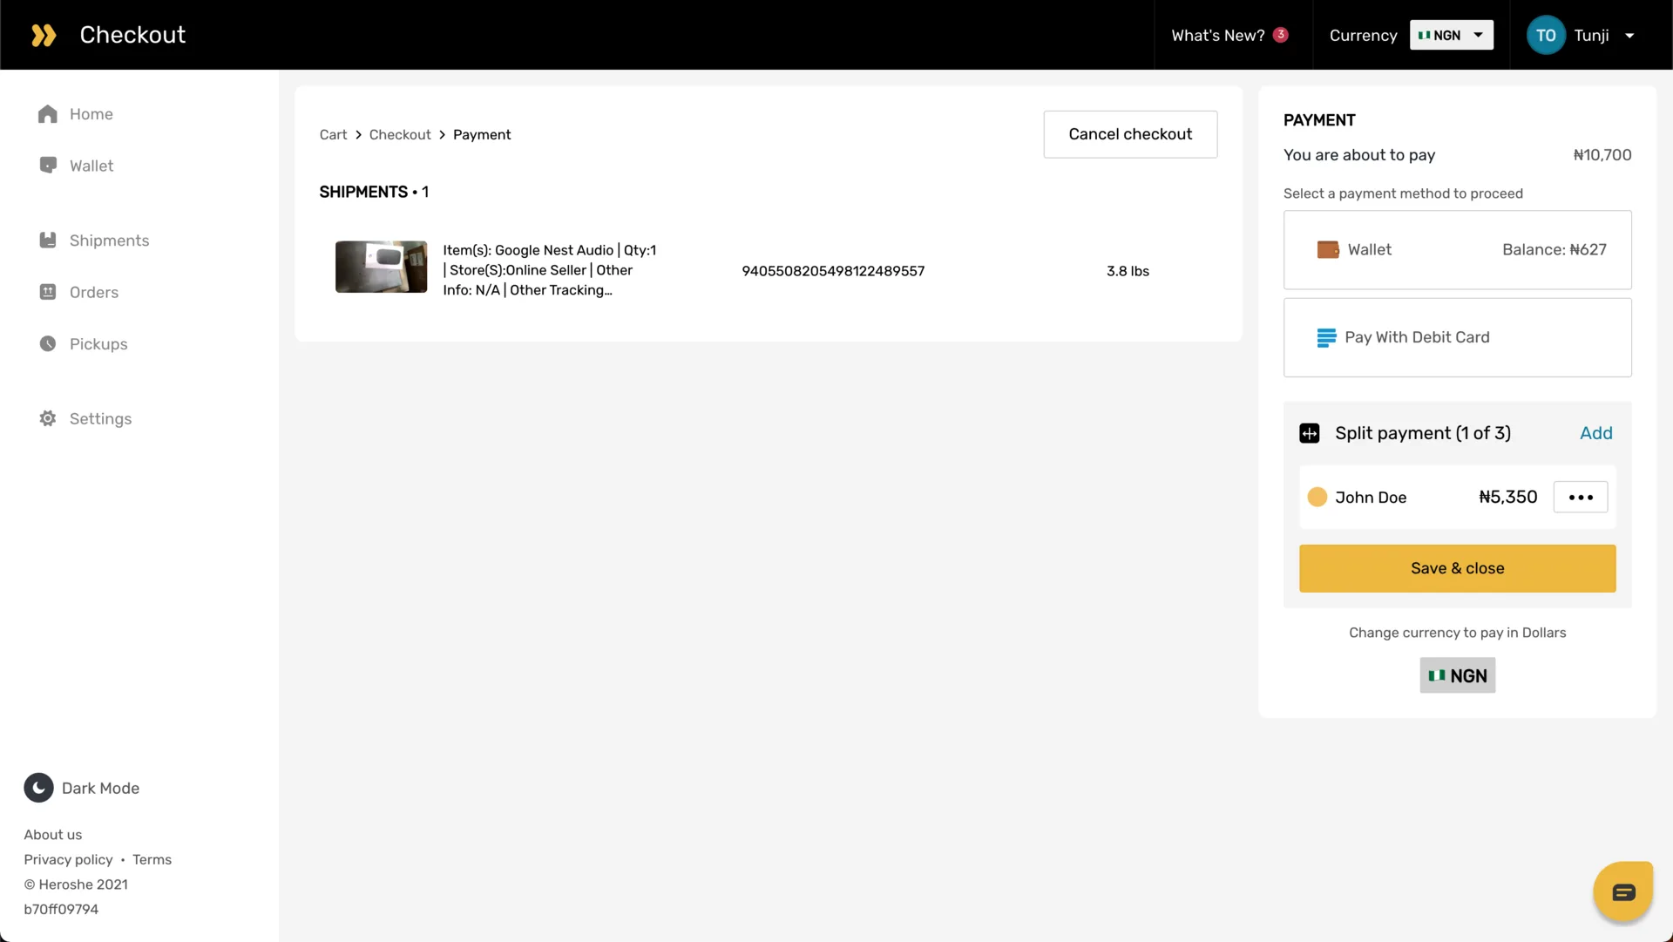Viewport: 1673px width, 942px height.
Task: Click the Settings gear icon
Action: (48, 418)
